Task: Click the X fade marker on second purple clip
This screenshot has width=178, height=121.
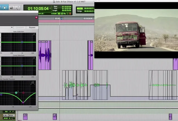Action: (x=92, y=42)
